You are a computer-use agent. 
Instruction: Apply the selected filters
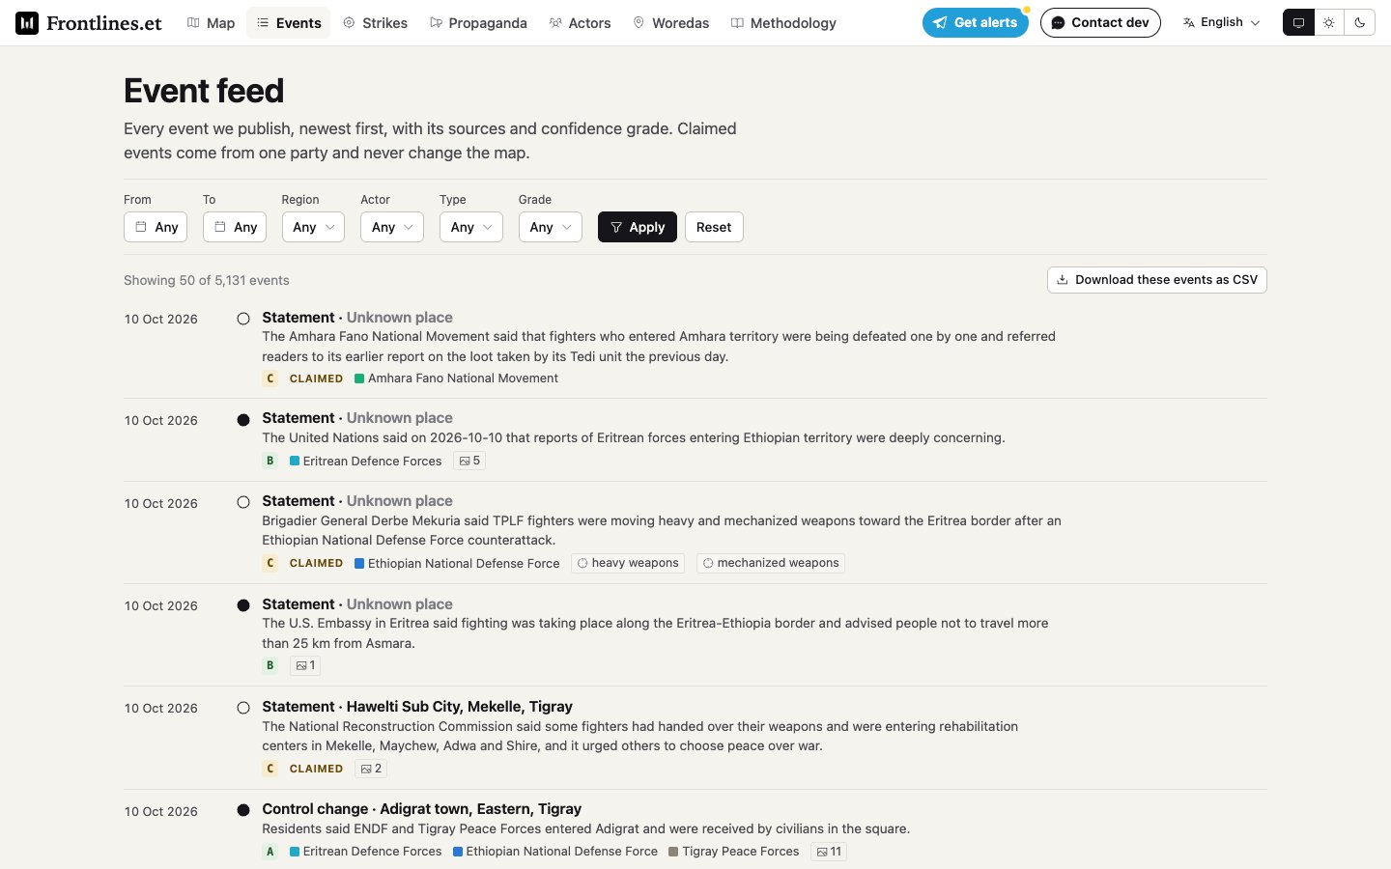pos(638,227)
